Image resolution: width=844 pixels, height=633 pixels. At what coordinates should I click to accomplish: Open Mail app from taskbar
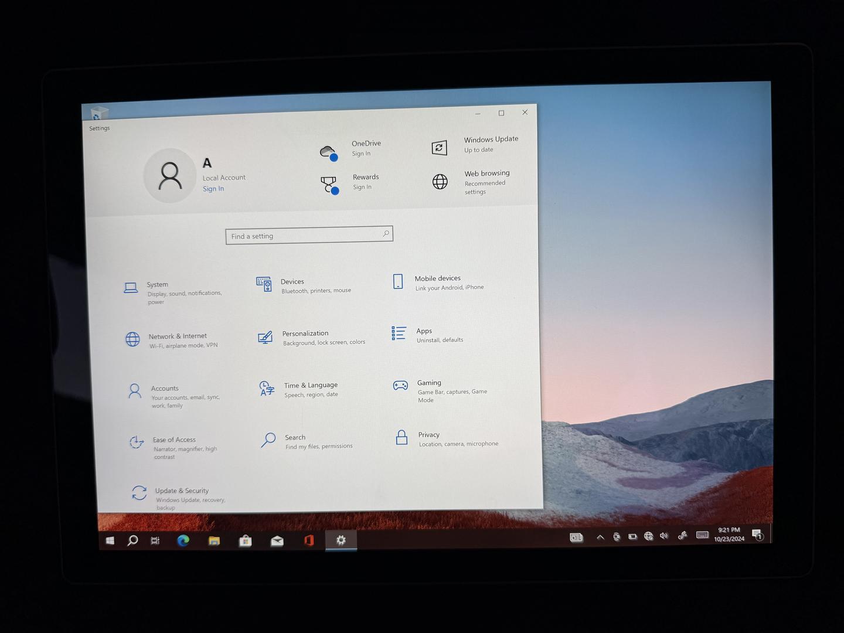[x=277, y=540]
